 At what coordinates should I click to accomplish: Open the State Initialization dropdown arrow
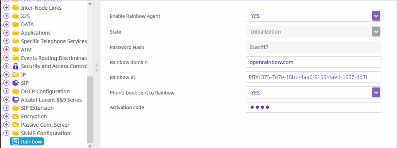[376, 32]
